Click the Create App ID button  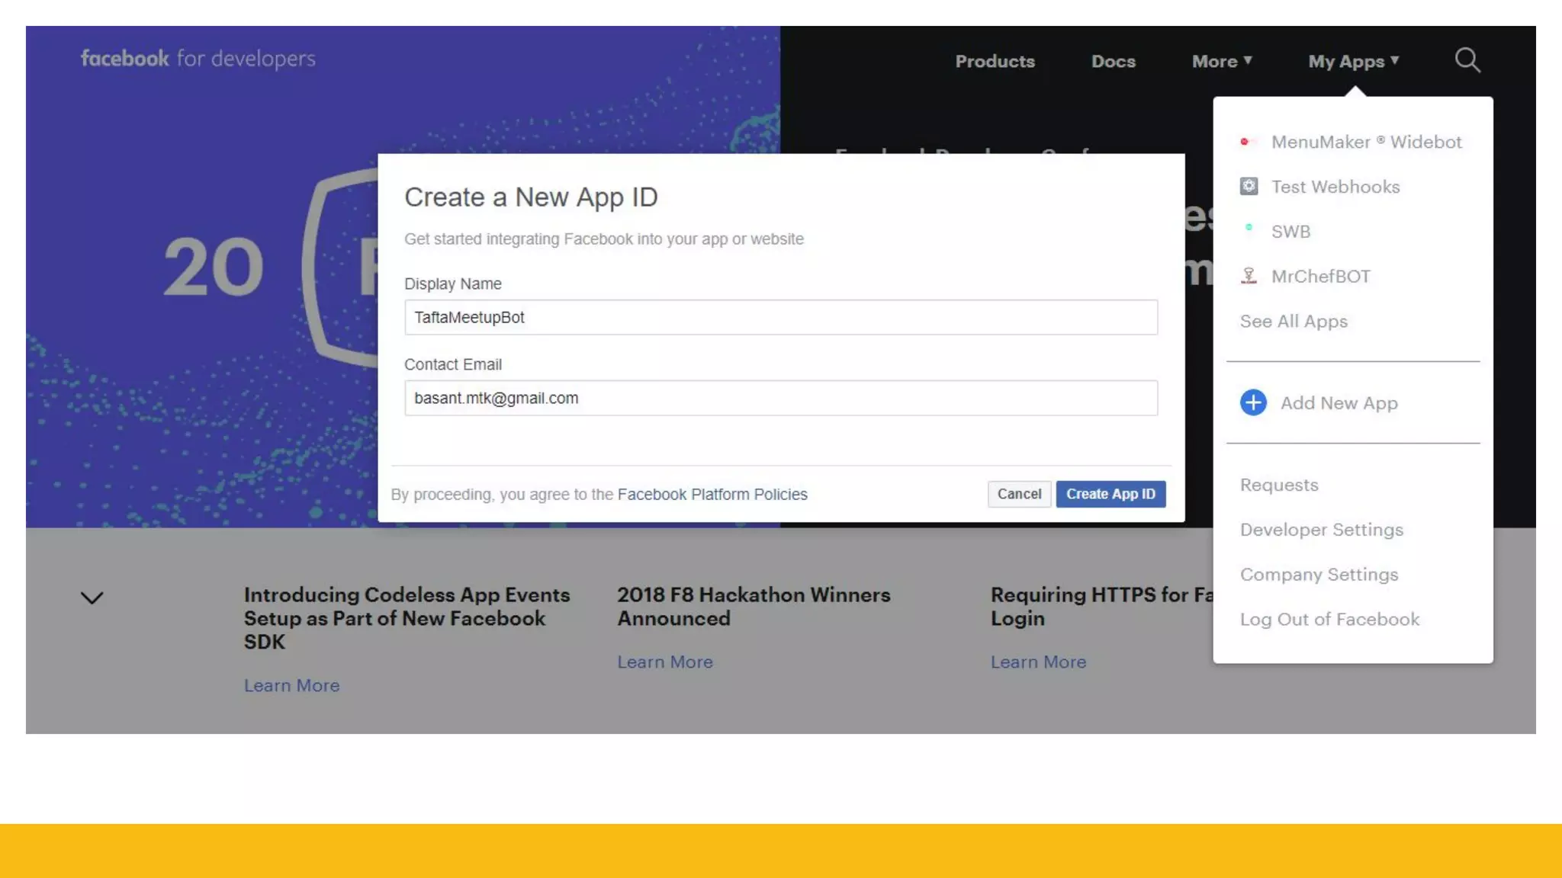(x=1110, y=494)
